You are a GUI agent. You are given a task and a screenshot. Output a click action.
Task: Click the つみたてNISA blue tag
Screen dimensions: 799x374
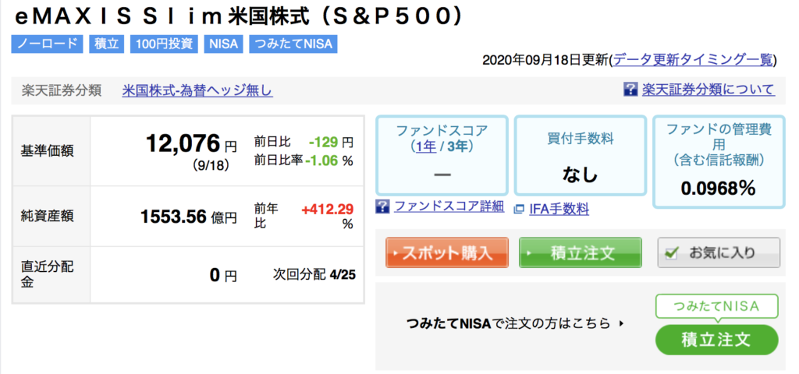(293, 44)
